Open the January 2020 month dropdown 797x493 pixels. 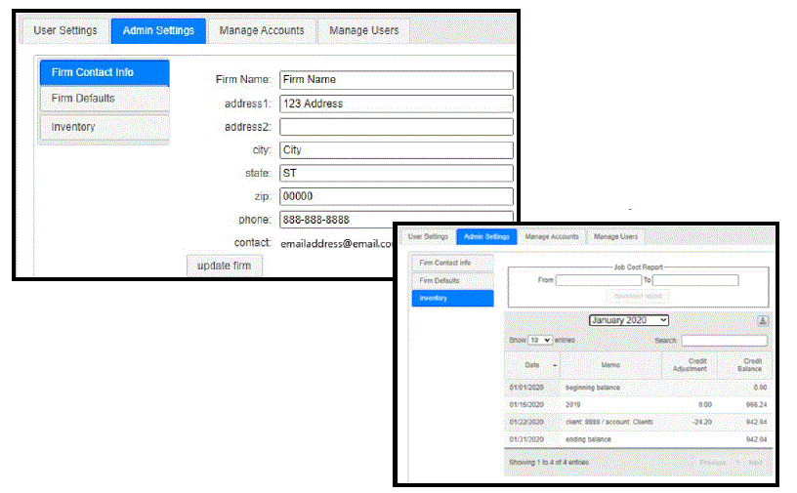(x=629, y=320)
